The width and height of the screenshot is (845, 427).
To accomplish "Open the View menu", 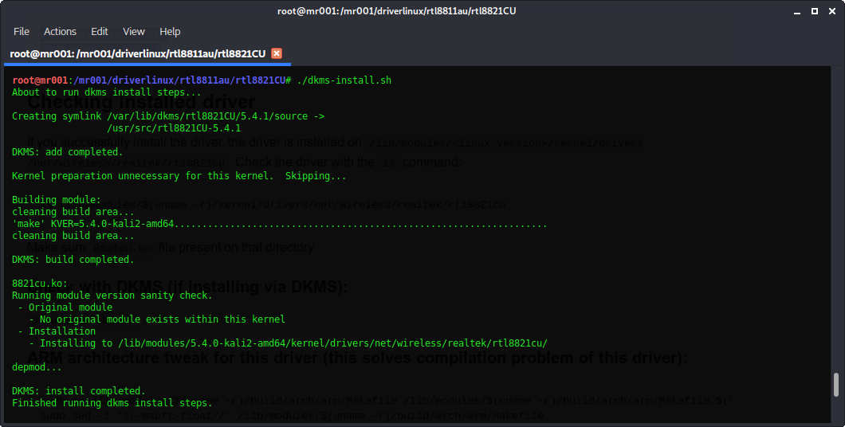I will coord(134,31).
